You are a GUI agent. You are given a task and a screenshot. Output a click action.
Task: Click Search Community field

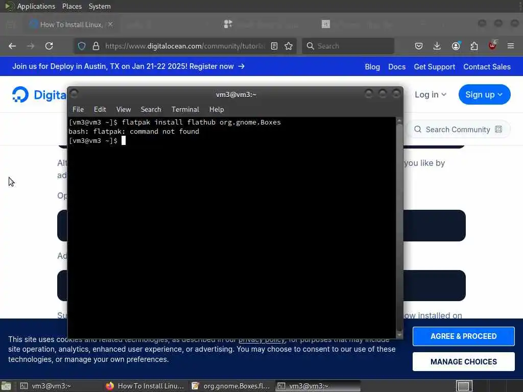pos(457,129)
